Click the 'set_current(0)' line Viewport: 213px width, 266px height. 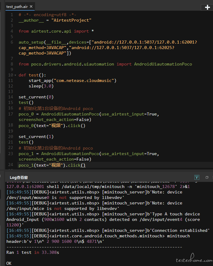coord(36,97)
